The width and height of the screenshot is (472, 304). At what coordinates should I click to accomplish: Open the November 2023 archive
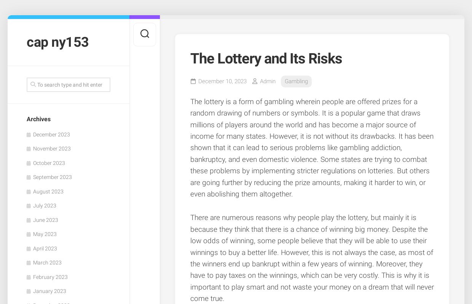(52, 149)
